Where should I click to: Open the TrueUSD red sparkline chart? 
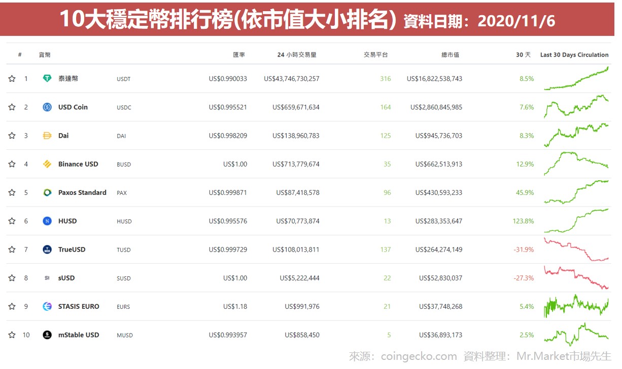pyautogui.click(x=576, y=250)
